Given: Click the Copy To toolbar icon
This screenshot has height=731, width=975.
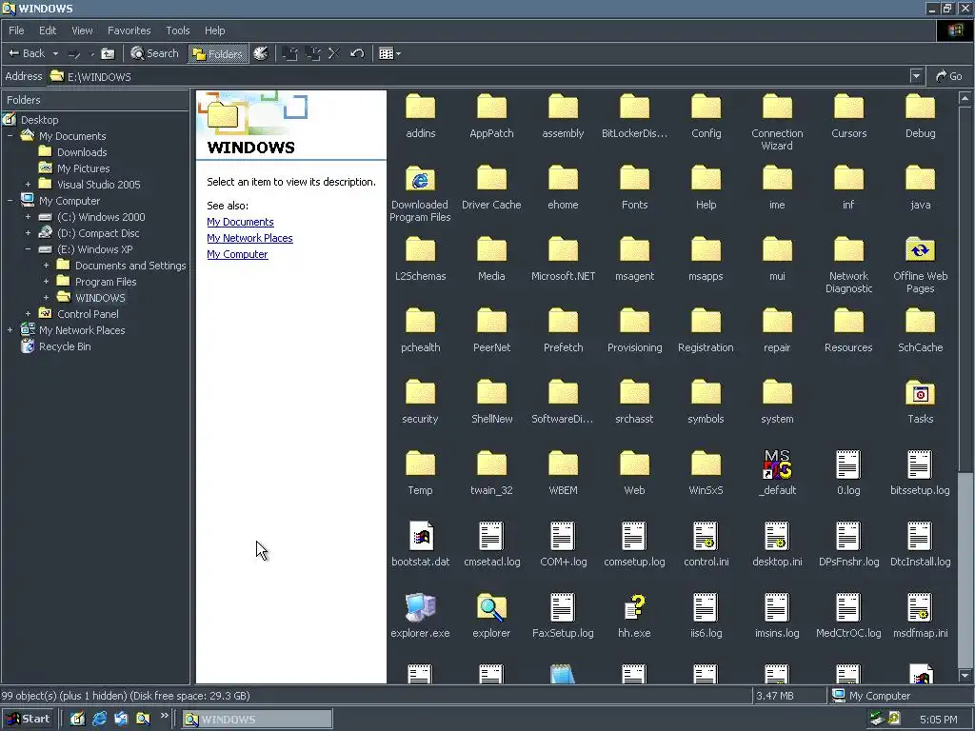Looking at the screenshot, I should click(x=312, y=53).
